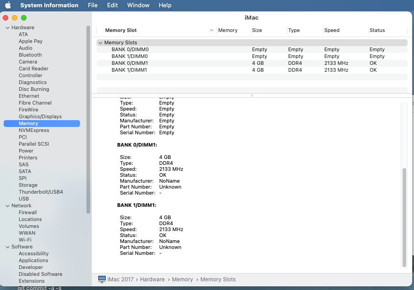Click Memory Slots in the path bar
The image size is (414, 290).
point(218,279)
